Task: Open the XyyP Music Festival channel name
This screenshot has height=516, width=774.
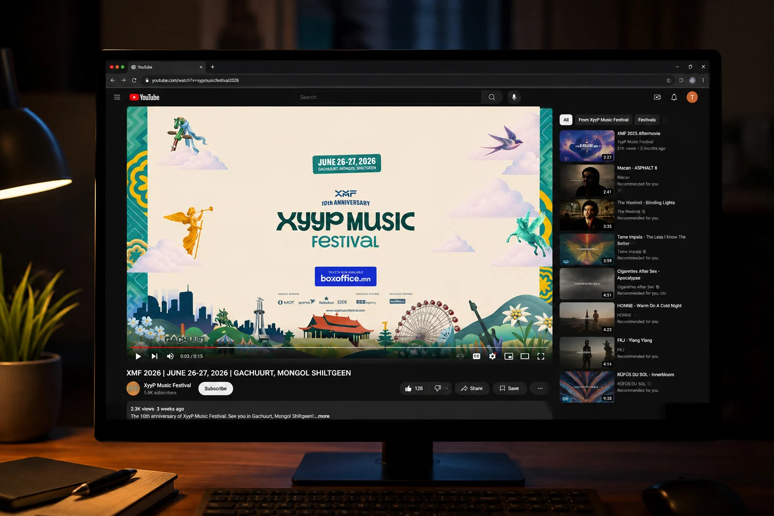Action: pyautogui.click(x=167, y=385)
